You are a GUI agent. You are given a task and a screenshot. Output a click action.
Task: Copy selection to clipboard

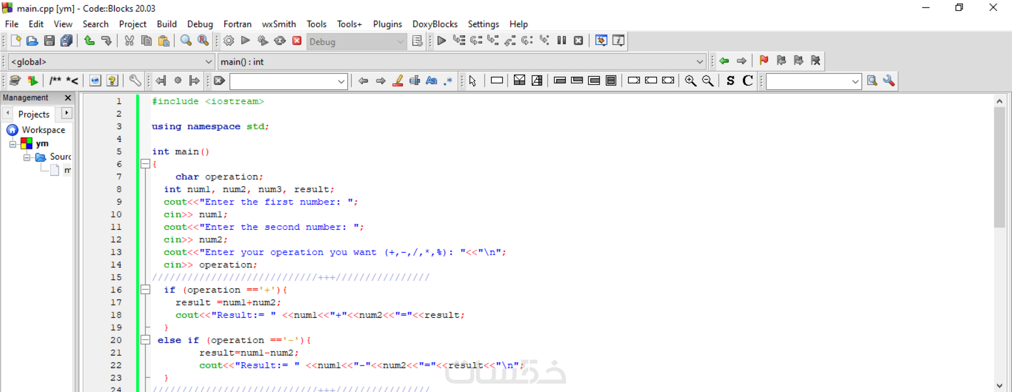[x=146, y=41]
